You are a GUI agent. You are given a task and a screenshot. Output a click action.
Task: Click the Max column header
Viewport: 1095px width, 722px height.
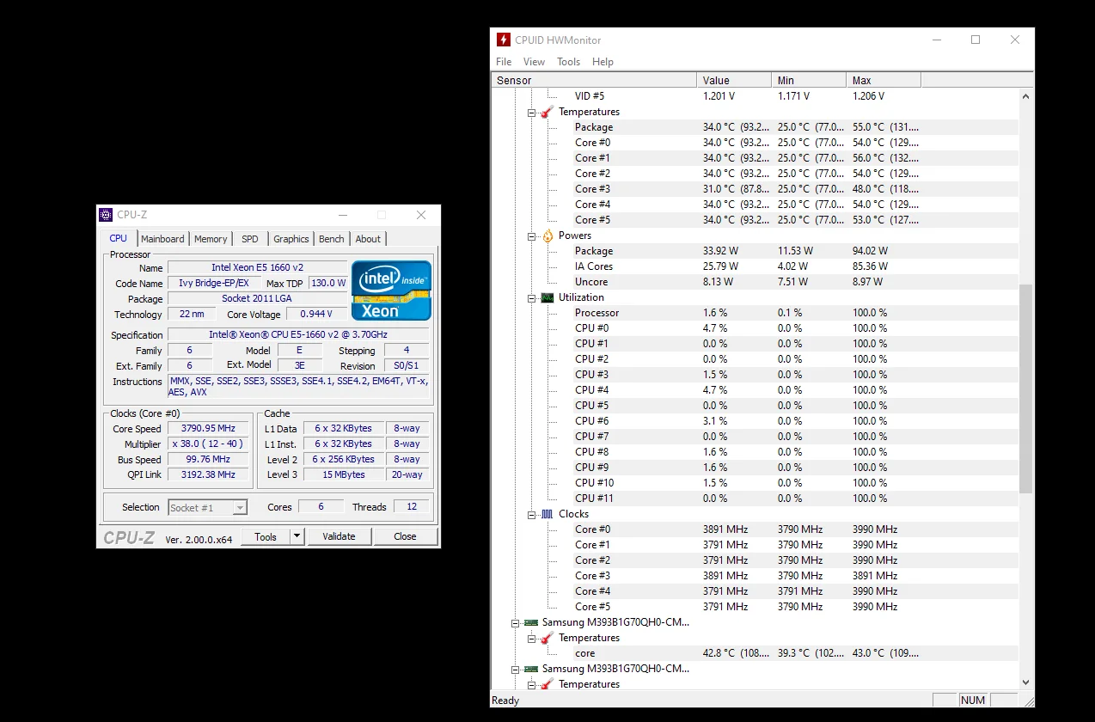[x=884, y=80]
